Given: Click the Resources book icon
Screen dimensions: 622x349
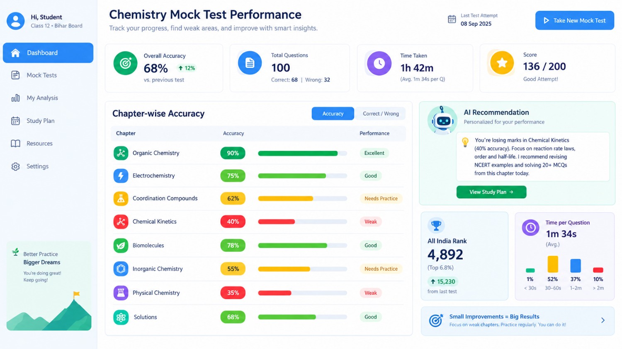Looking at the screenshot, I should (15, 143).
